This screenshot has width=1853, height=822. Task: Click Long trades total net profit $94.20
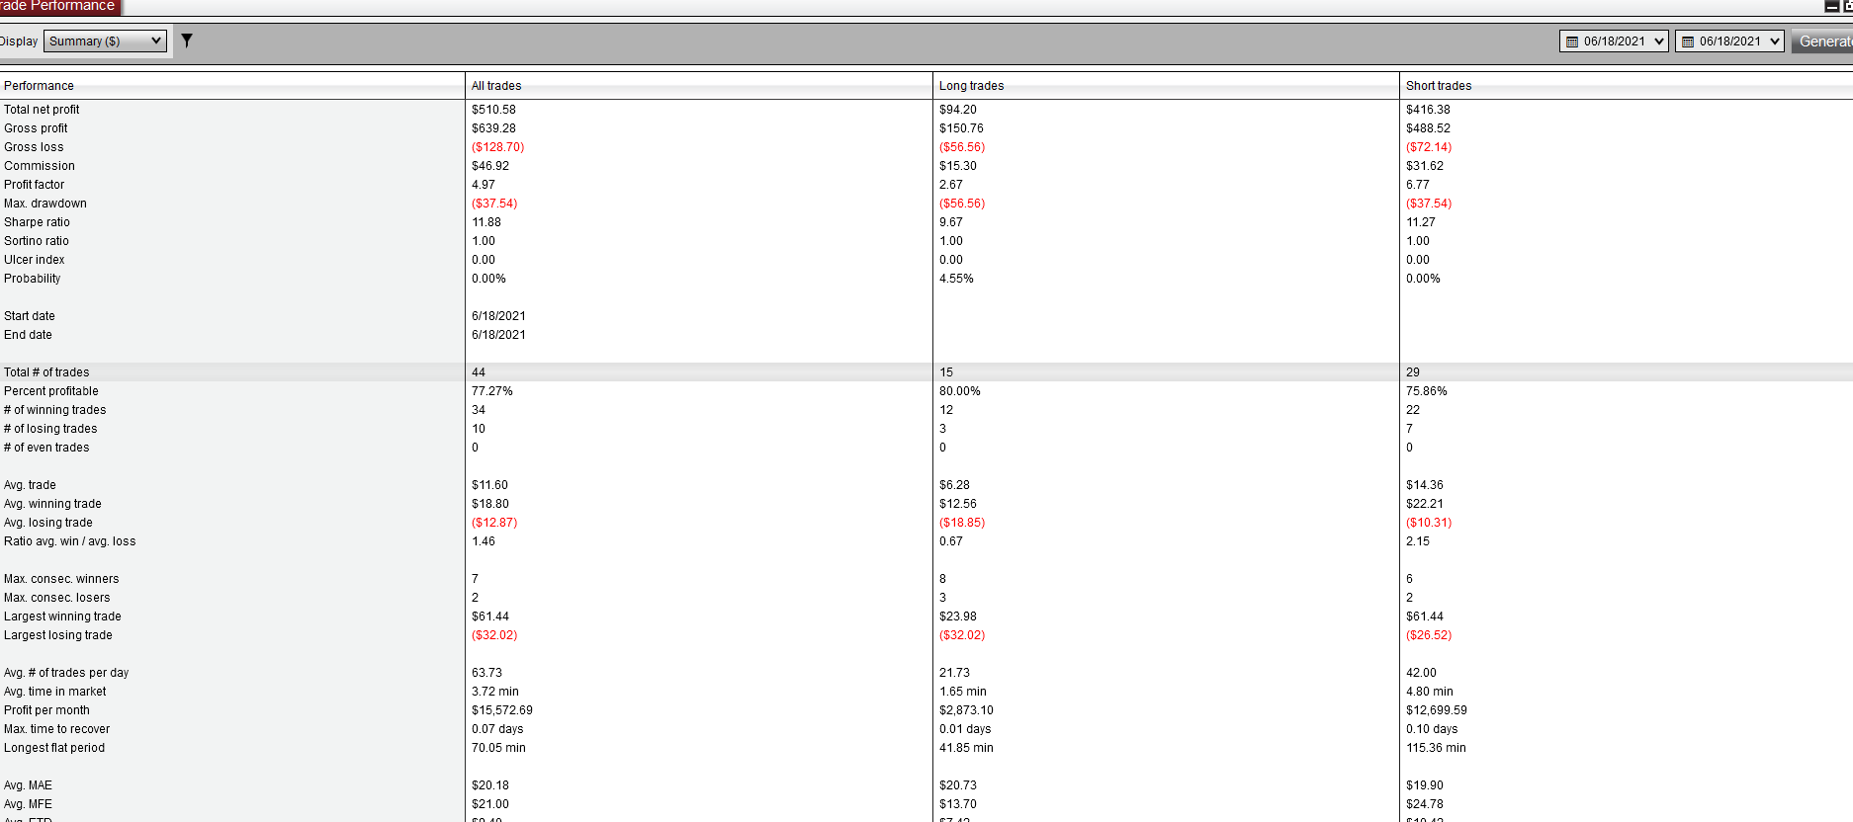pos(957,110)
